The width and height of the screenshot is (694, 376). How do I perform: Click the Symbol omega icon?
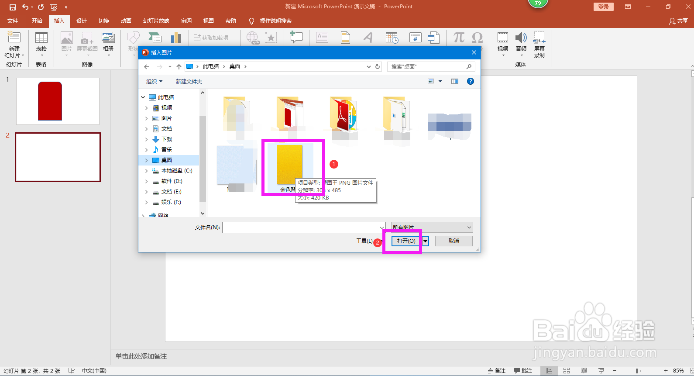478,38
